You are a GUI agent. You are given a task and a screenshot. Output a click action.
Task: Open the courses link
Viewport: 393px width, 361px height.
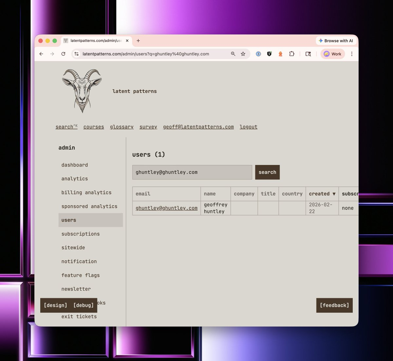(94, 127)
